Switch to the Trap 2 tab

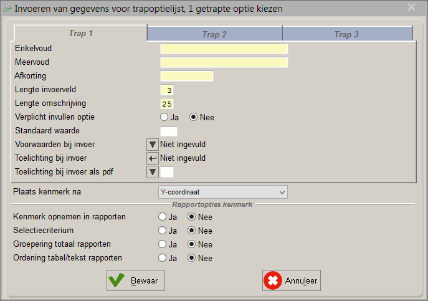coord(214,34)
